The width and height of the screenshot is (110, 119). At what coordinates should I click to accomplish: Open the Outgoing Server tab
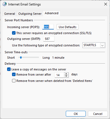[x=30, y=14]
